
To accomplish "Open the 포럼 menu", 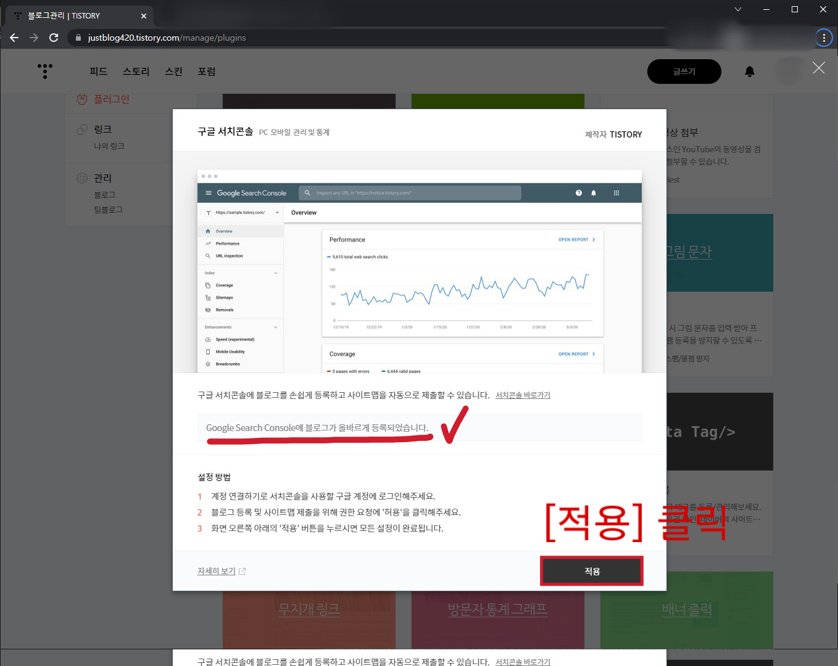I will tap(206, 72).
